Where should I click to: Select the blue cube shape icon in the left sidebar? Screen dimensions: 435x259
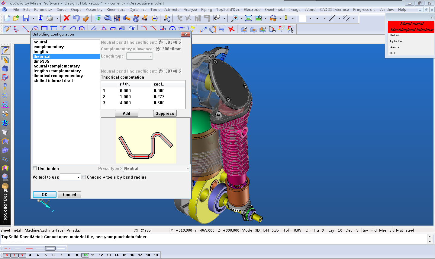(5, 69)
